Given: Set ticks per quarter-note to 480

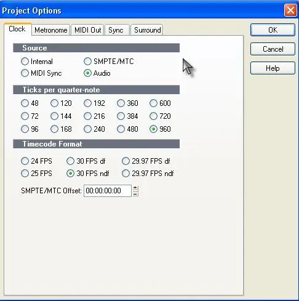Looking at the screenshot, I should (121, 129).
